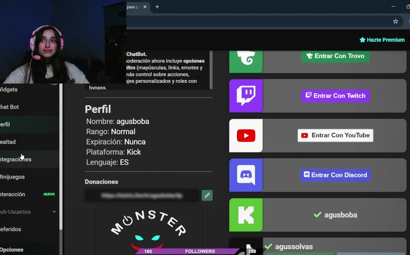Click the NUEVO badge next to Interacción
The height and width of the screenshot is (255, 410).
coord(49,194)
